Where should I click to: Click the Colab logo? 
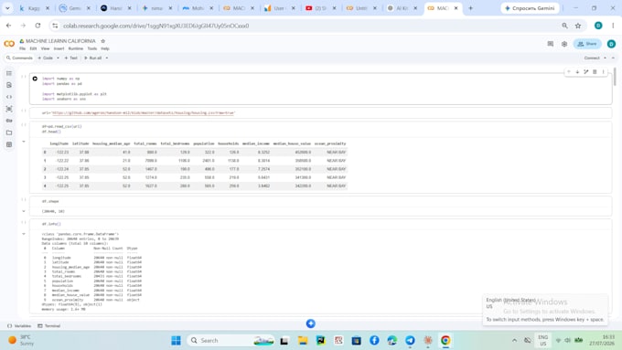[9, 44]
